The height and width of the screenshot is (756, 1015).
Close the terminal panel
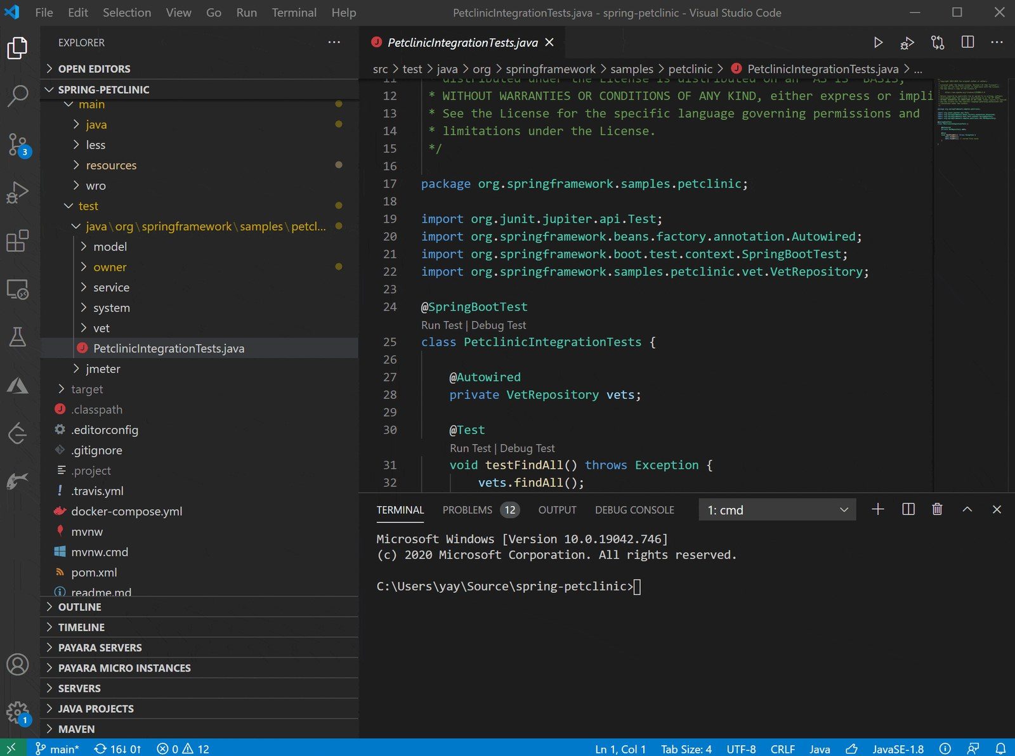[x=997, y=509]
